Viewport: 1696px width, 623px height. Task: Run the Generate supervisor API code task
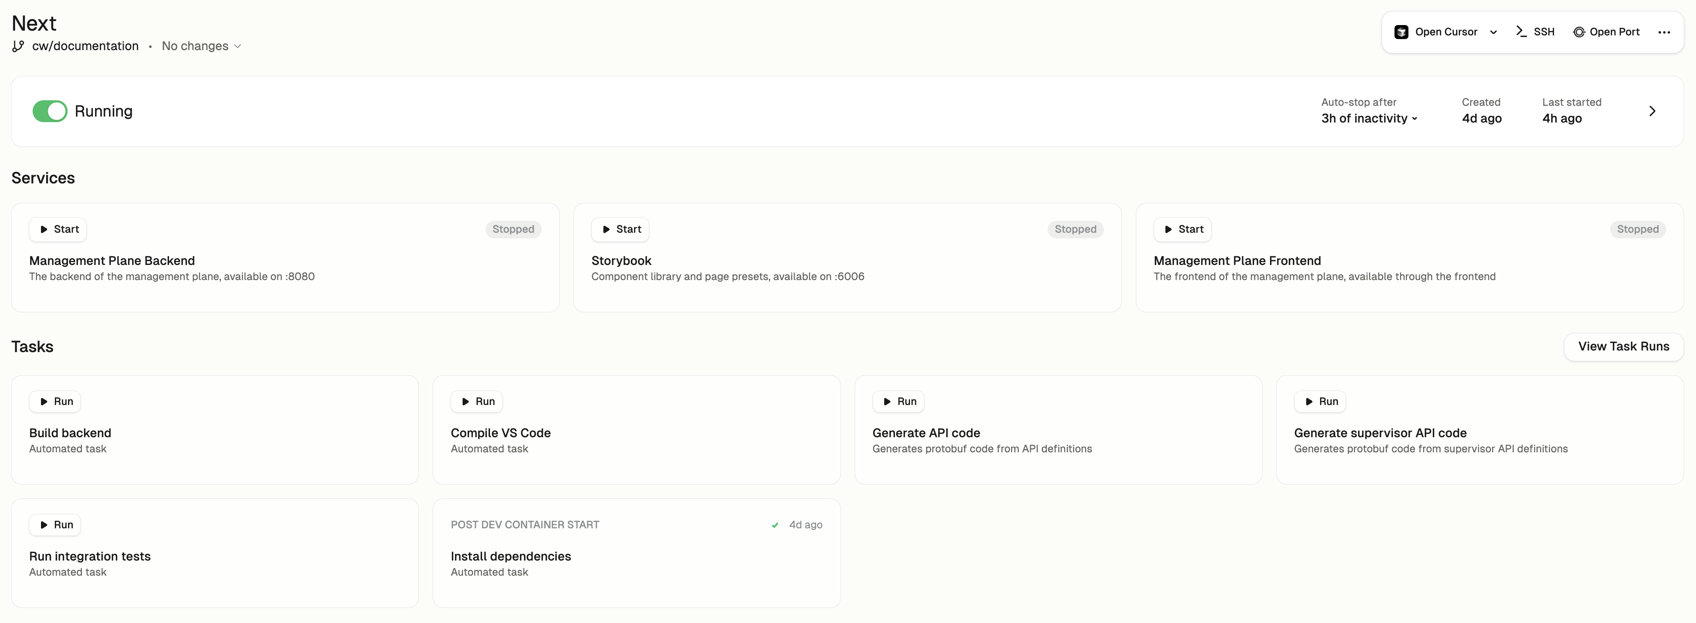tap(1320, 402)
